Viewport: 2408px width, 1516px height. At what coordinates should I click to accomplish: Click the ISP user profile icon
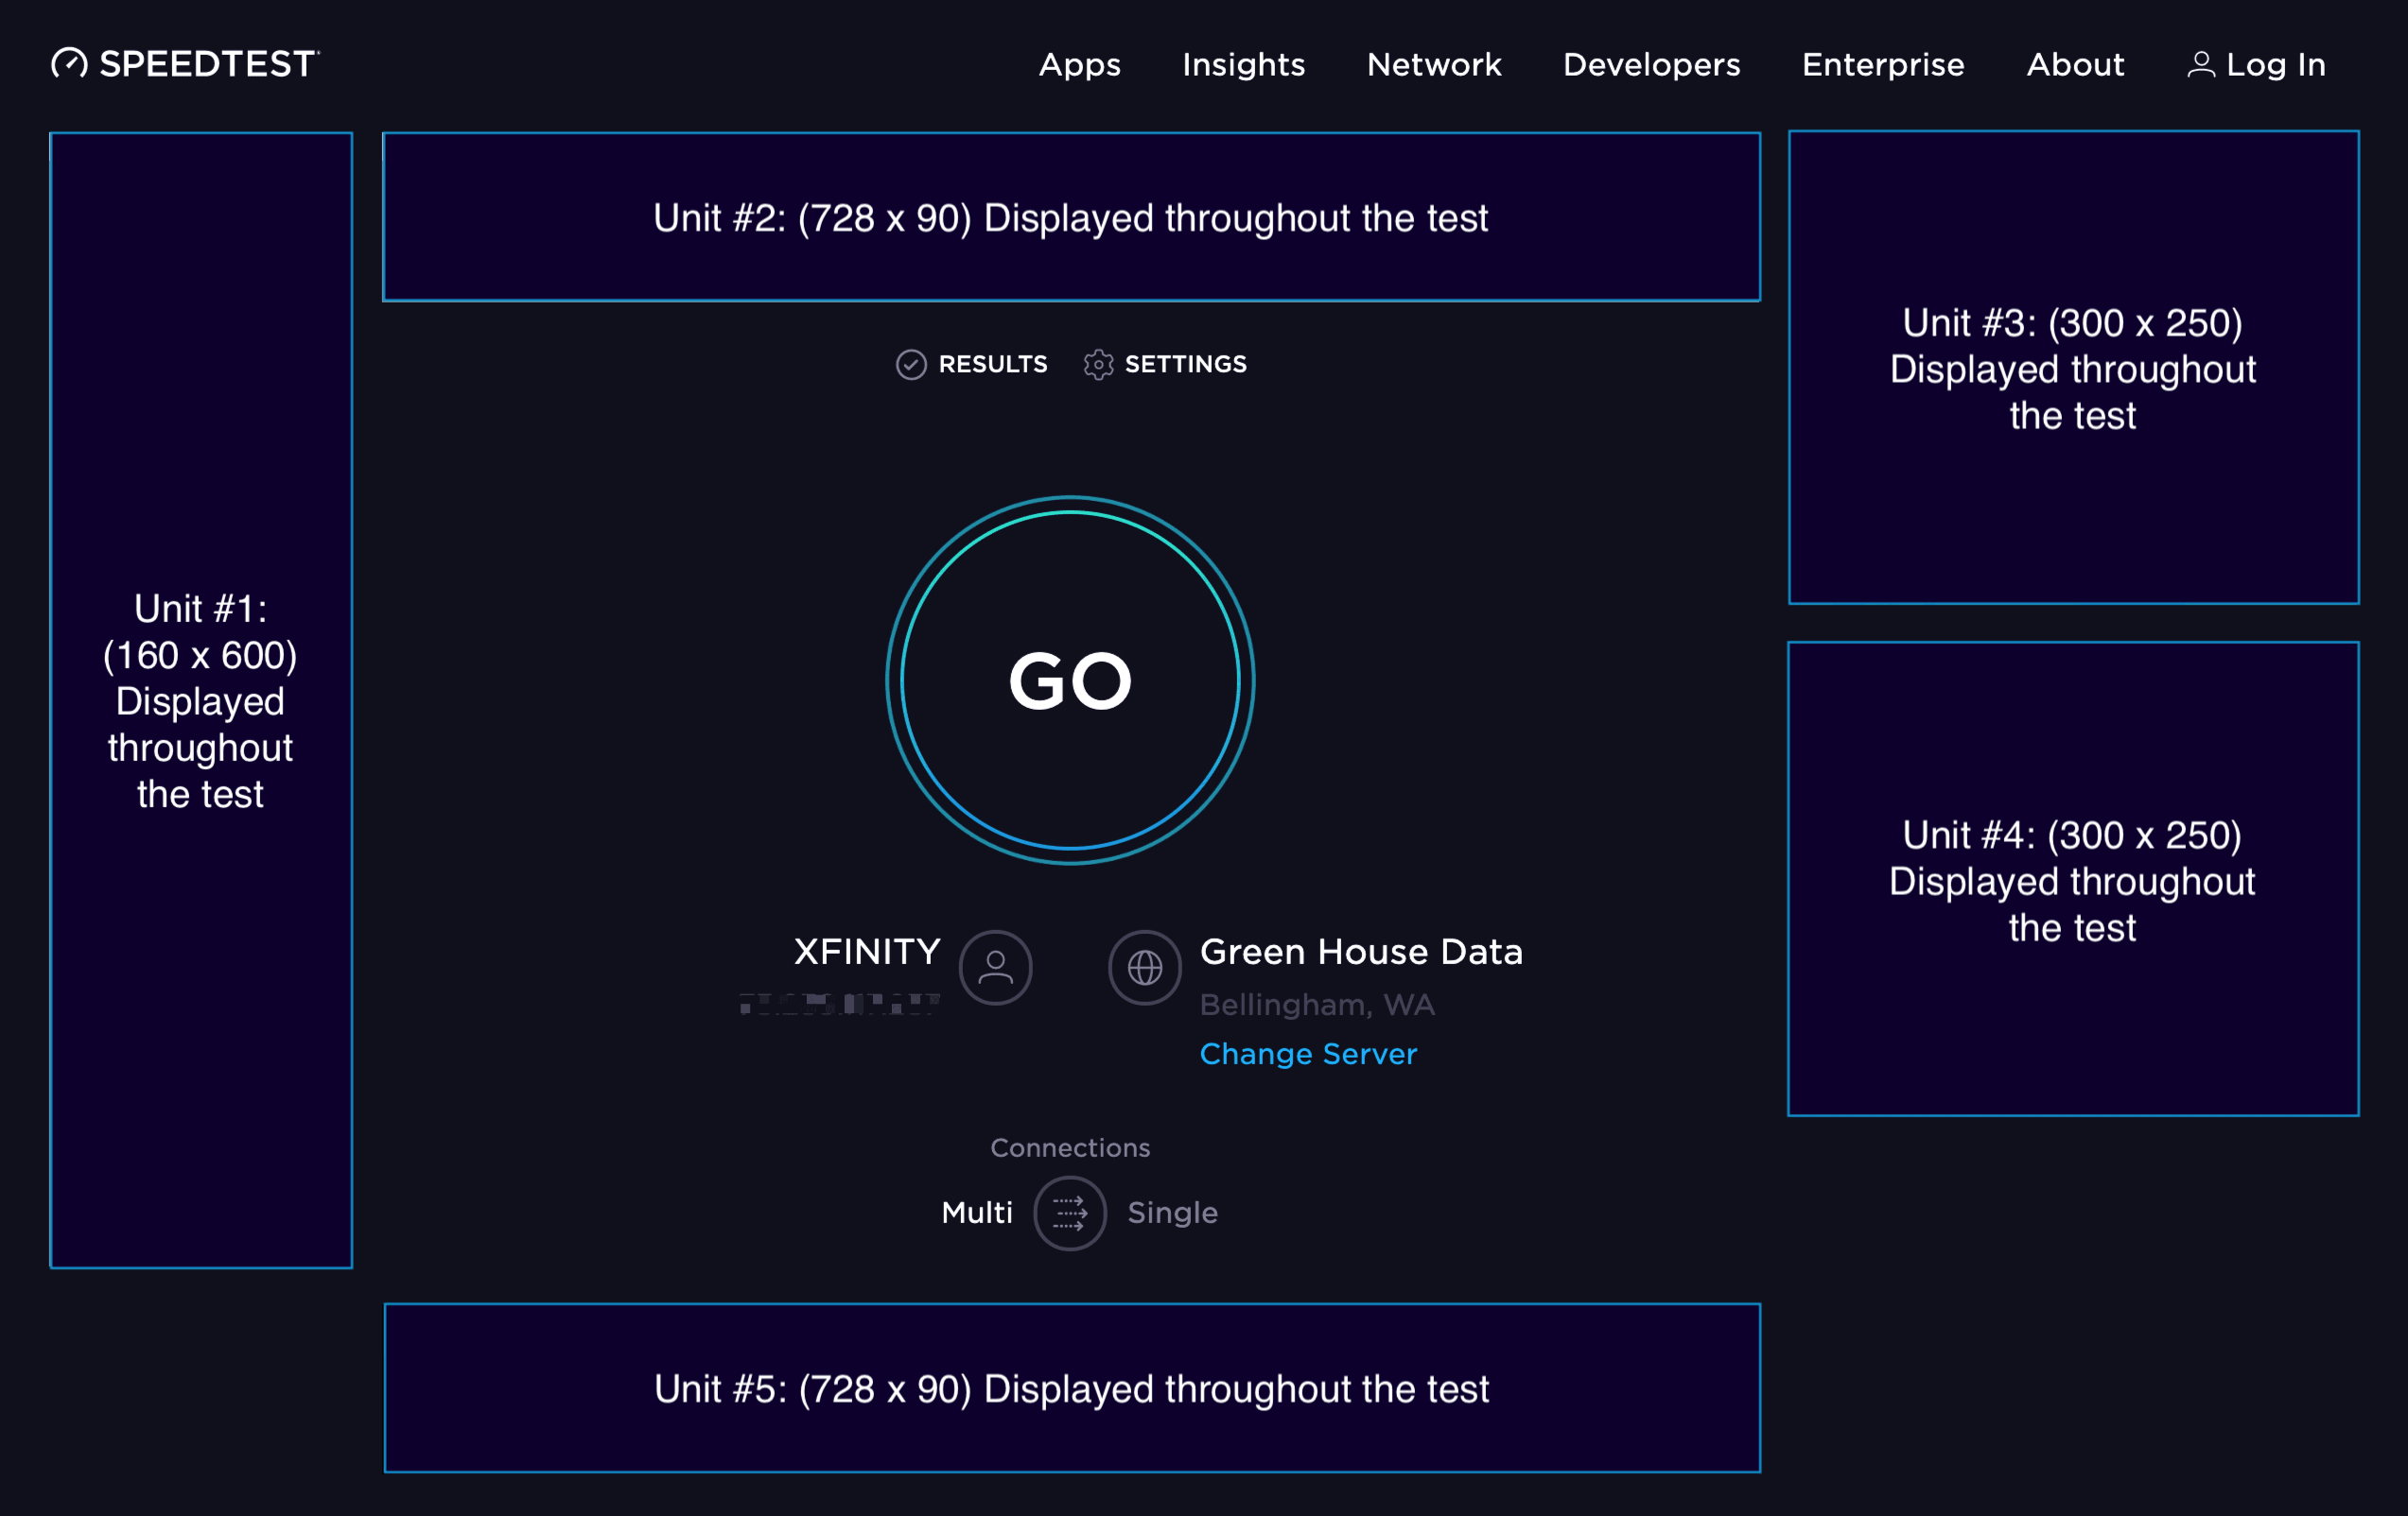click(995, 968)
